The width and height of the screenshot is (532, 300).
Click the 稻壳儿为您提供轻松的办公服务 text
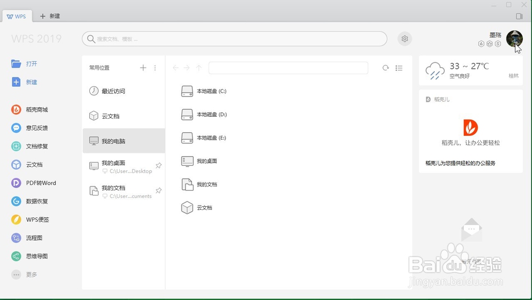click(460, 163)
